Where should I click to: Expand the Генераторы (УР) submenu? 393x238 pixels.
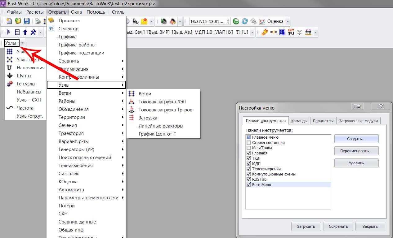coord(87,149)
